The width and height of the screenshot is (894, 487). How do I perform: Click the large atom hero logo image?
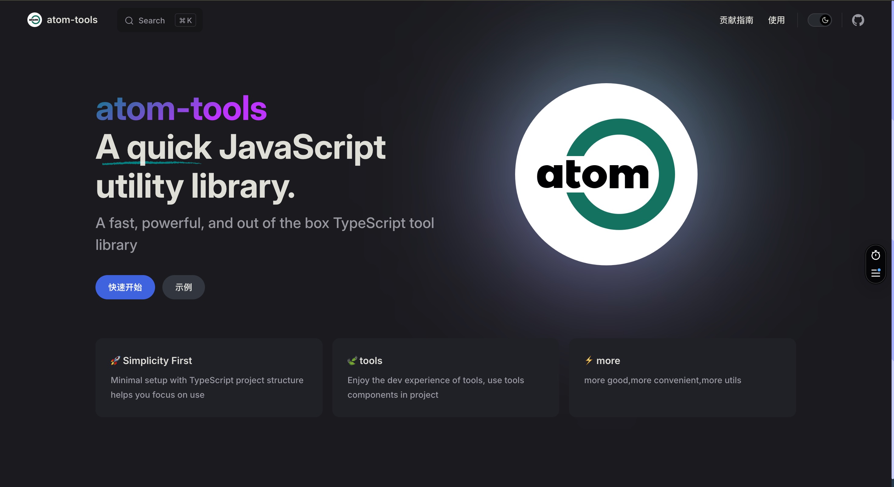[606, 174]
